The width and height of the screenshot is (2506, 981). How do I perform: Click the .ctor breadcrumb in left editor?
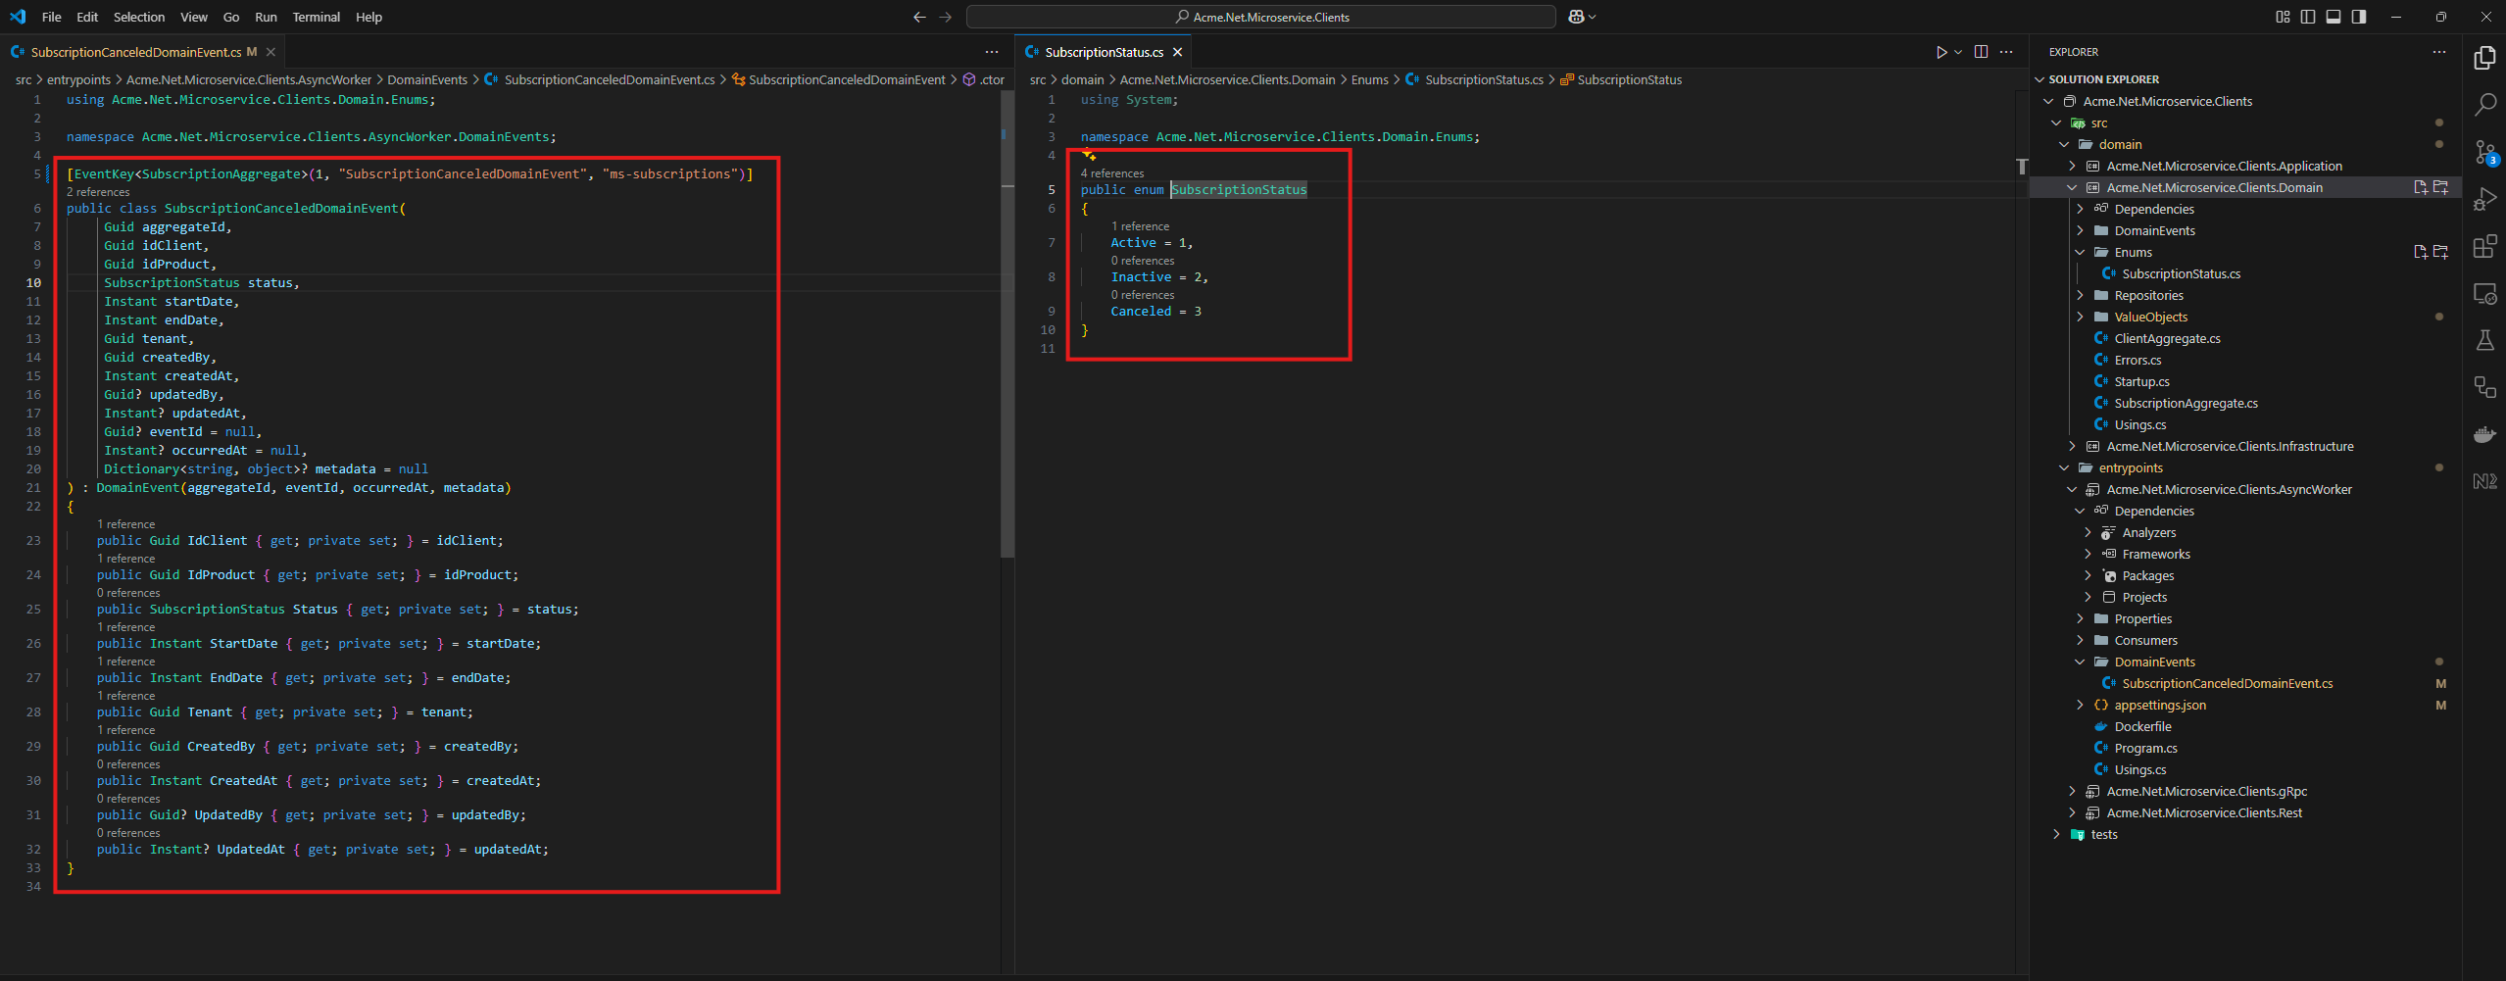coord(984,80)
